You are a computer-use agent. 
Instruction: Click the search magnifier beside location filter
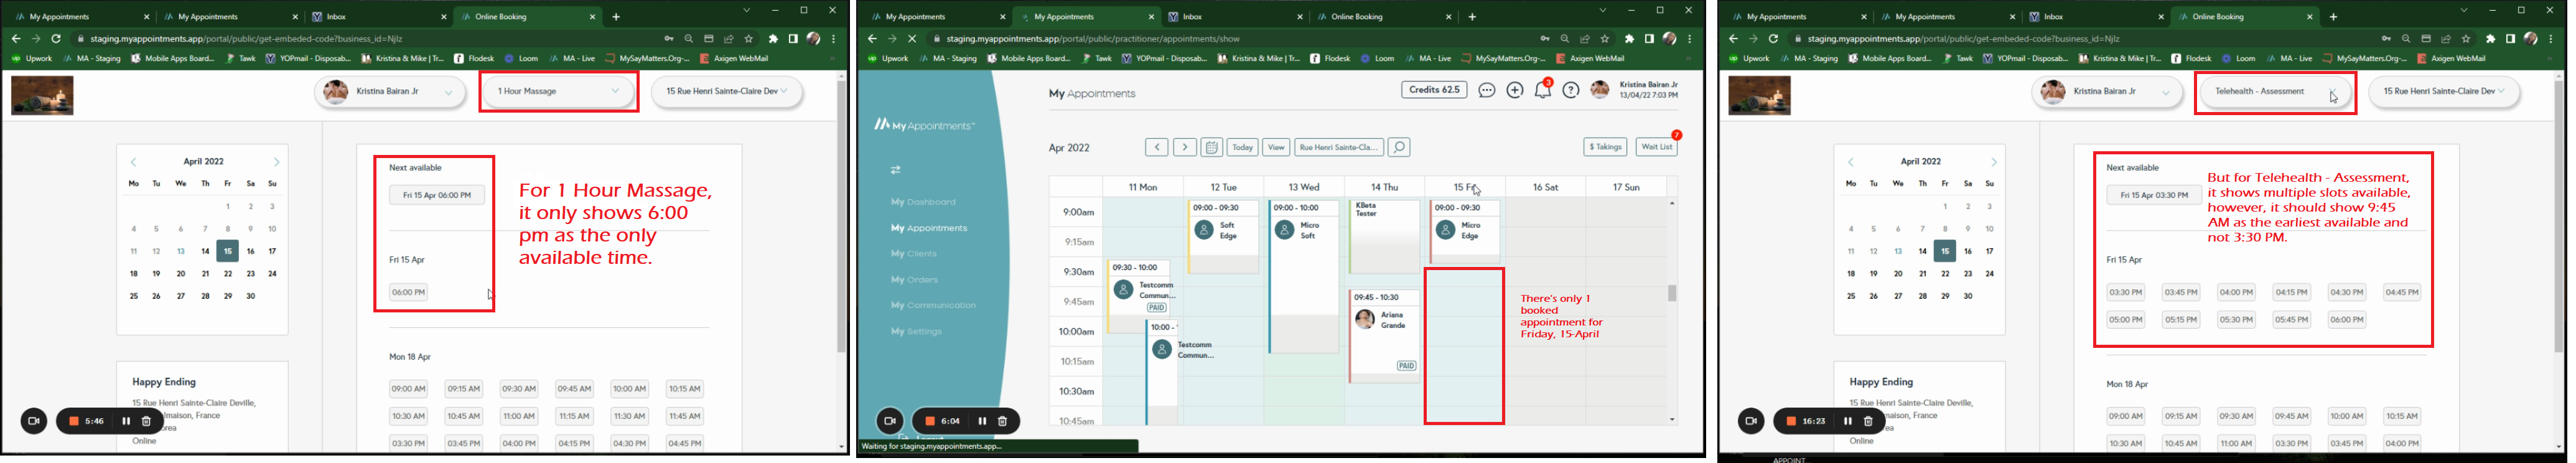point(1399,147)
